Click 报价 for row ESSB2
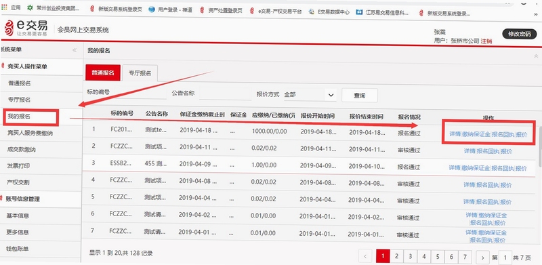Viewport: 542px width, 265px height. click(x=521, y=169)
